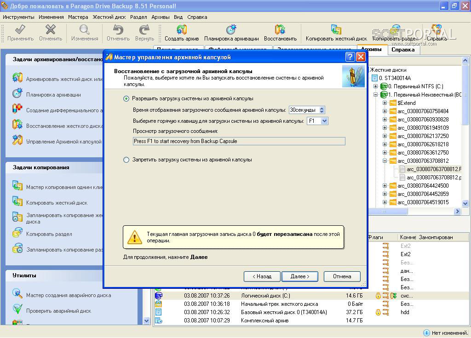Select Разрешить загрузку системы из архивной капсулы
Image resolution: width=471 pixels, height=338 pixels.
[126, 98]
